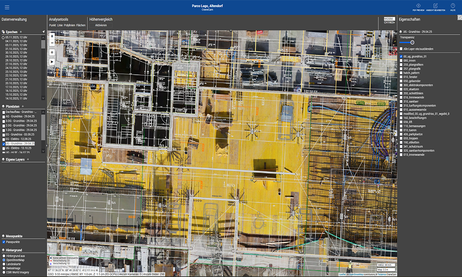
Task: Adjust the Transparenz slider
Action: [x=412, y=42]
